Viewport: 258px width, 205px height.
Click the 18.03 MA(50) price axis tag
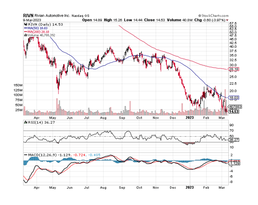coord(233,98)
